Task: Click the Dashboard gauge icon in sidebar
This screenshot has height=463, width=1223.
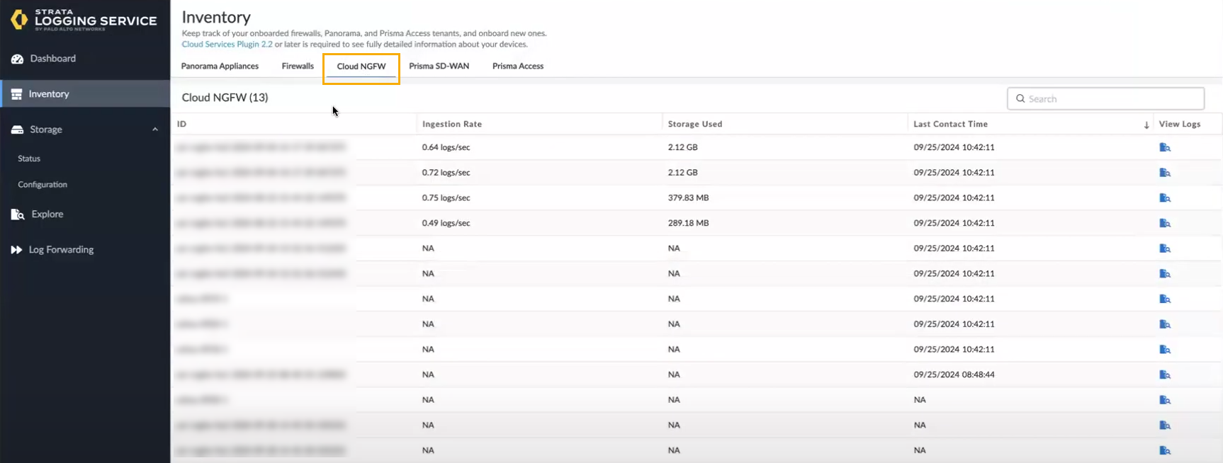Action: pos(17,59)
